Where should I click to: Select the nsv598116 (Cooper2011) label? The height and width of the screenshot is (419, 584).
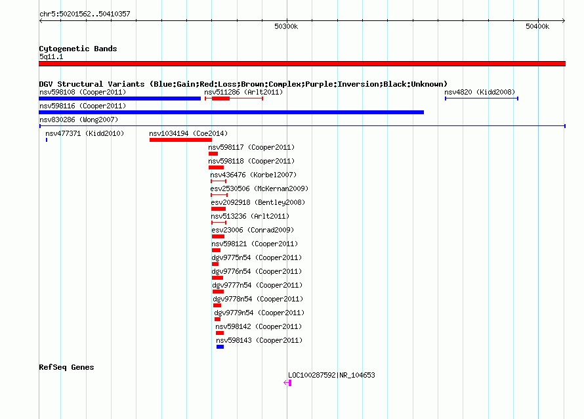[83, 106]
